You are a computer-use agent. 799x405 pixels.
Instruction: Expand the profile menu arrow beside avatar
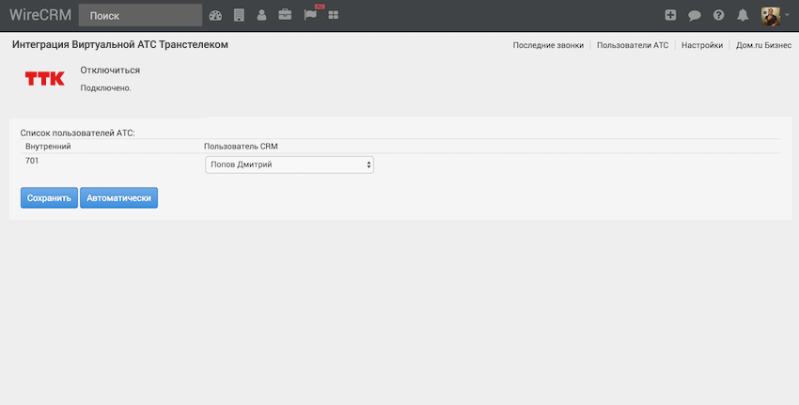point(787,15)
